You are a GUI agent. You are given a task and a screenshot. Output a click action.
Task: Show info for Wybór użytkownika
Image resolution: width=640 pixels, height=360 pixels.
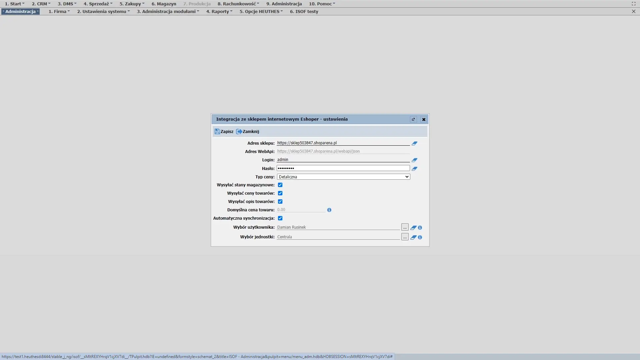(420, 228)
